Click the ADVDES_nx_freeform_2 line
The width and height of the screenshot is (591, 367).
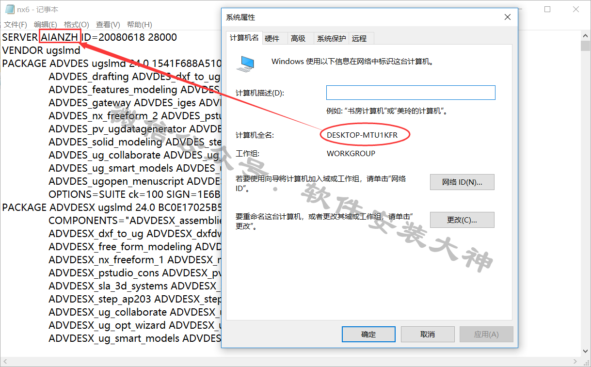(135, 116)
